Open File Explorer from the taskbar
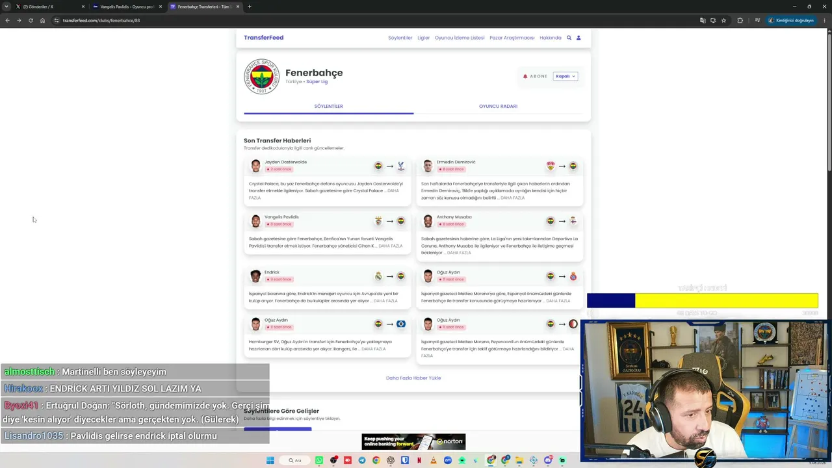This screenshot has height=468, width=832. tap(519, 460)
